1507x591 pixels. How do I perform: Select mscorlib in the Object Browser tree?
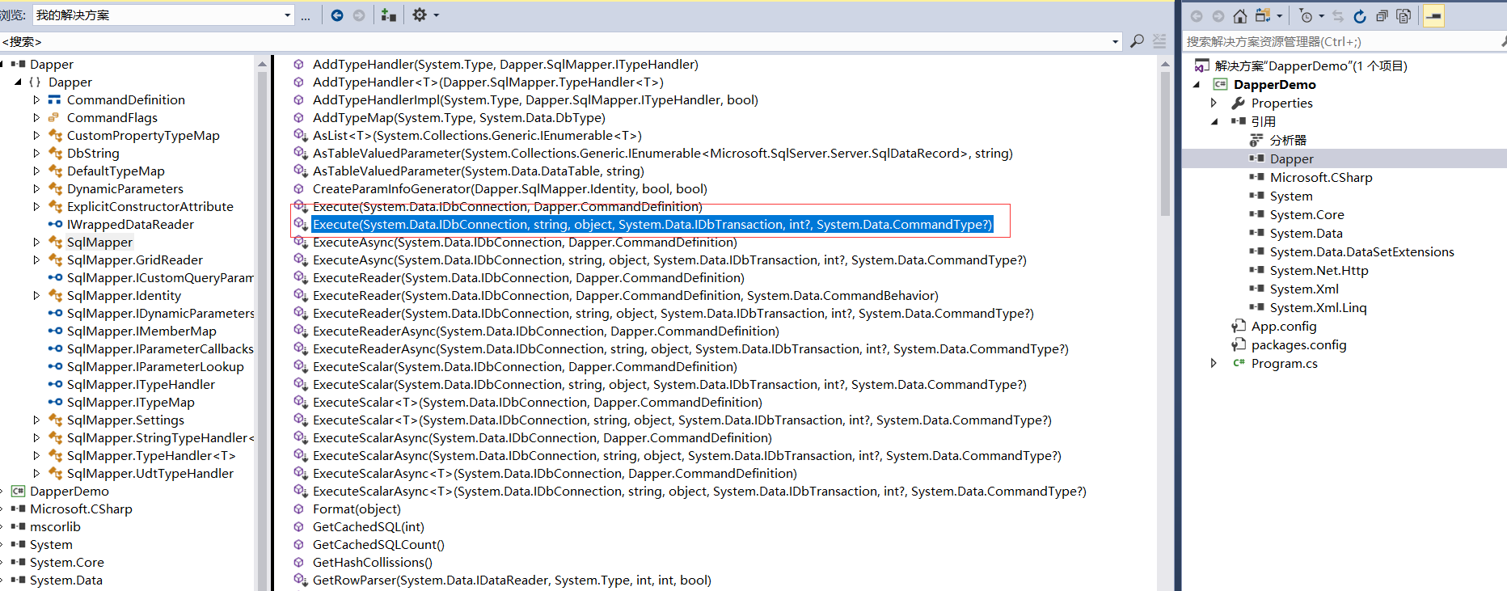[x=55, y=526]
